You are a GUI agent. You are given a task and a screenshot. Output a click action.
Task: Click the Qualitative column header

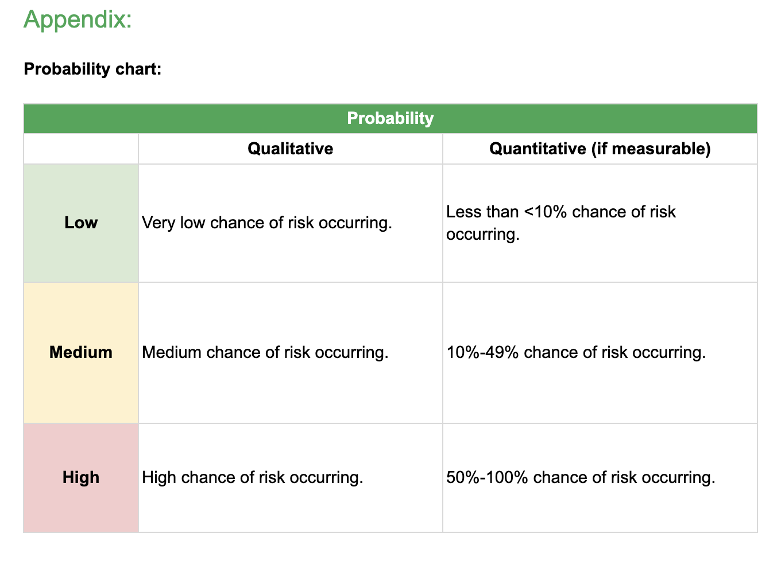(290, 149)
